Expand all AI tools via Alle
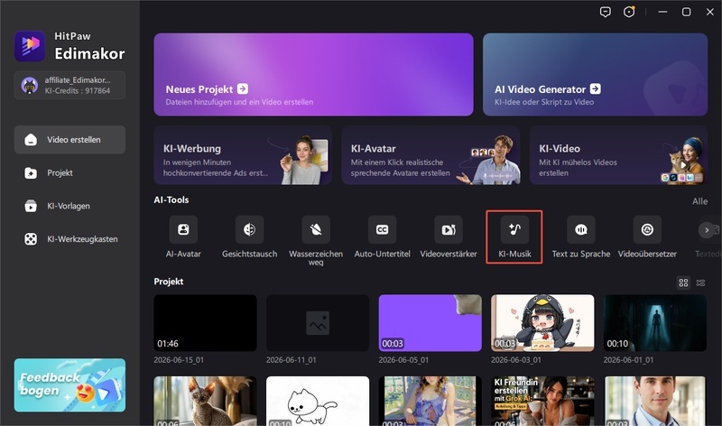Image resolution: width=722 pixels, height=426 pixels. coord(700,201)
